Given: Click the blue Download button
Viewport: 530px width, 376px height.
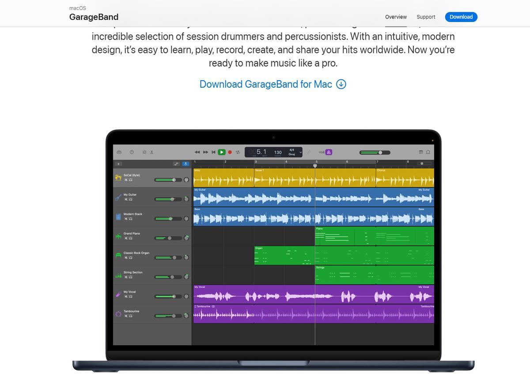Looking at the screenshot, I should pos(461,17).
